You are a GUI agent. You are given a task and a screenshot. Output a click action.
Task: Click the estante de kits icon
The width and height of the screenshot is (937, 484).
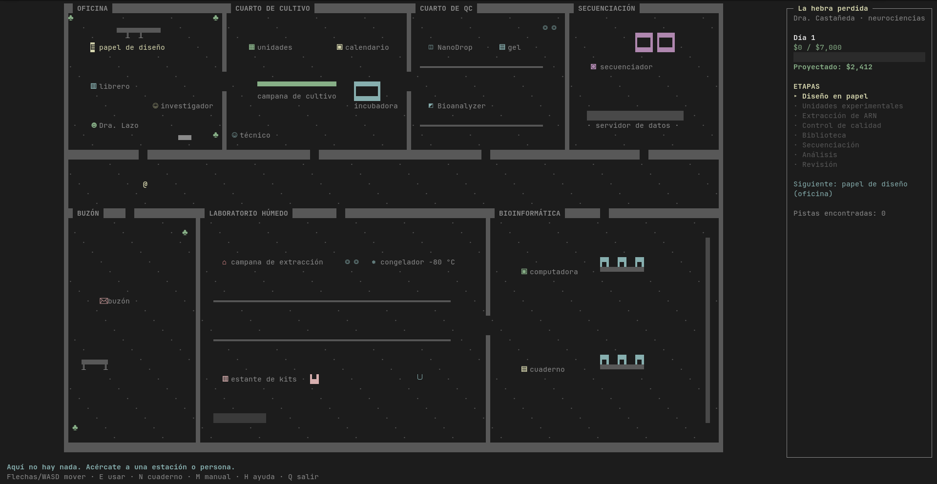(x=225, y=379)
